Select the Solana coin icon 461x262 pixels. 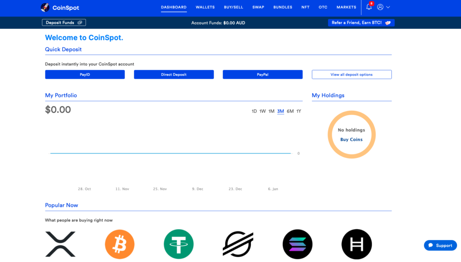(x=298, y=244)
